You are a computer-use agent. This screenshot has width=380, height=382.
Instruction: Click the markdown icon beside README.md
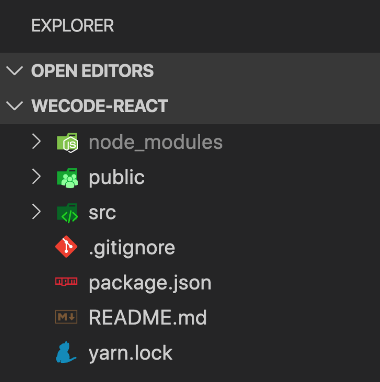click(x=66, y=317)
